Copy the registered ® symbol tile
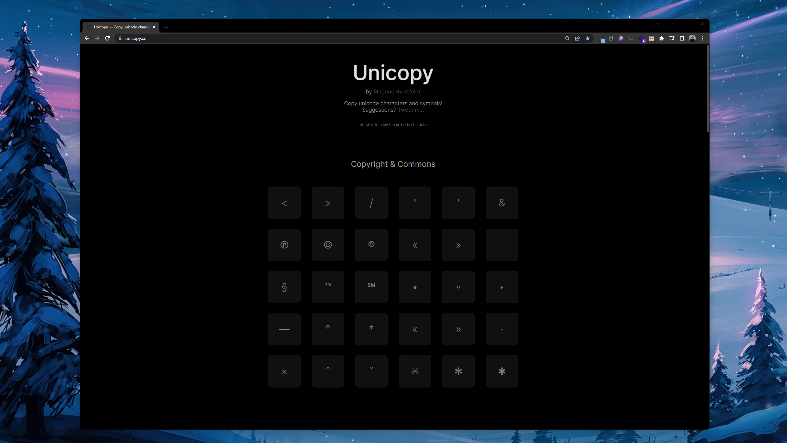 (371, 245)
